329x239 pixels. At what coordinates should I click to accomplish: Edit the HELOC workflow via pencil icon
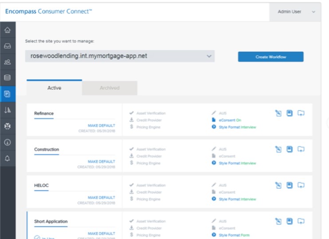pyautogui.click(x=278, y=185)
